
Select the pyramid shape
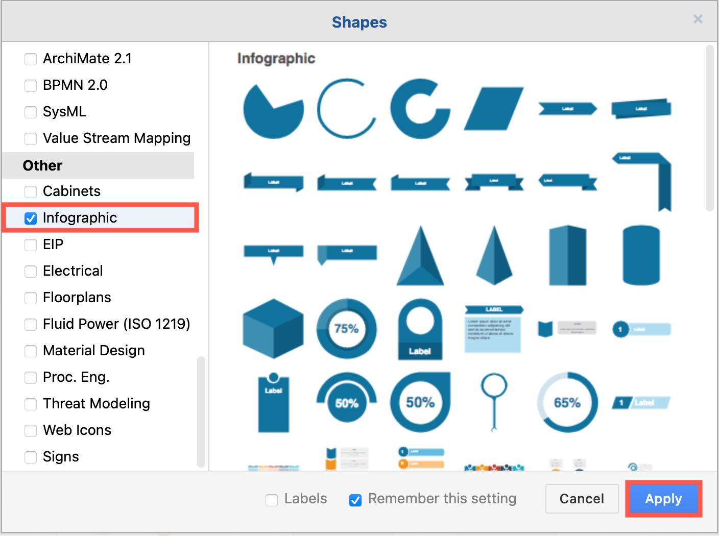pyautogui.click(x=420, y=255)
